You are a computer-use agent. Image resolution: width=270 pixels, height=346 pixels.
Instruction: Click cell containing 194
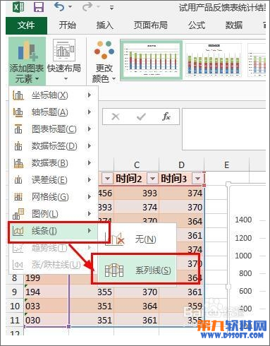tap(47, 292)
